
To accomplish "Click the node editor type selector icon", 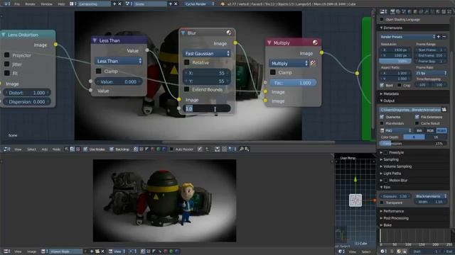I will 6,149.
